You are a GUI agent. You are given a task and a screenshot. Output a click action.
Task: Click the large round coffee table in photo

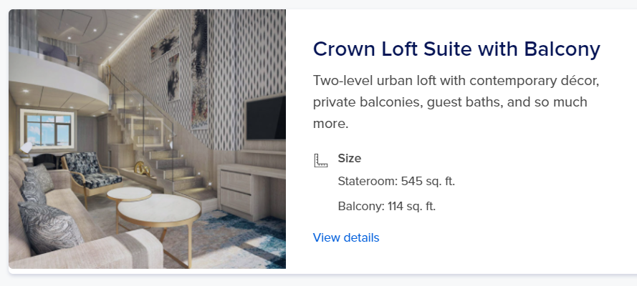159,212
